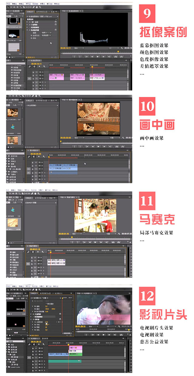Hide track V2 with the eye icon in keying timeline

[42, 75]
